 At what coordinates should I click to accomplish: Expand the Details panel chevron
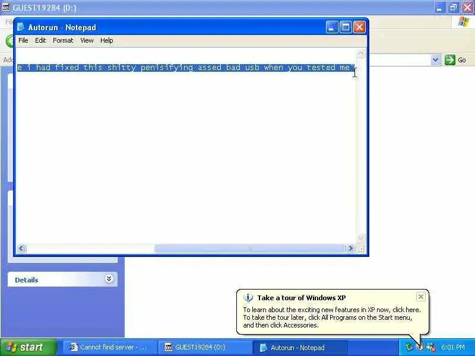109,279
